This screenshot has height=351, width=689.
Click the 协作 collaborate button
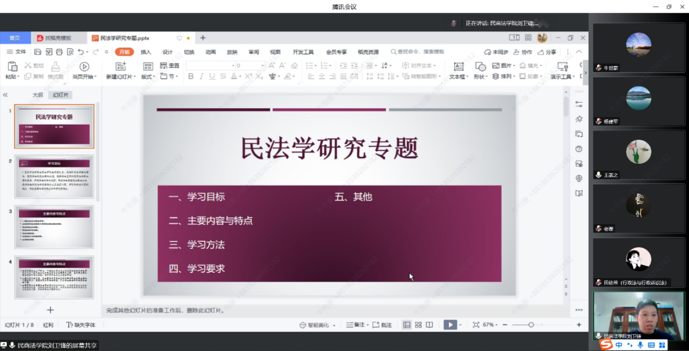point(523,52)
